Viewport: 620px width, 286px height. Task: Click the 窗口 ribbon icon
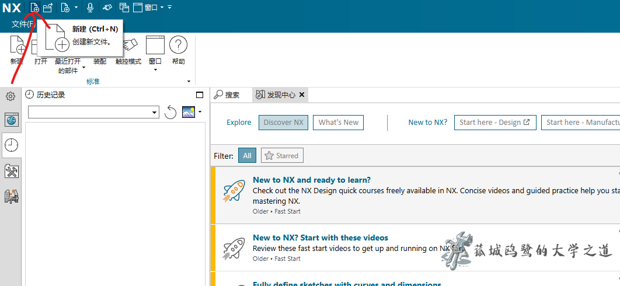155,45
